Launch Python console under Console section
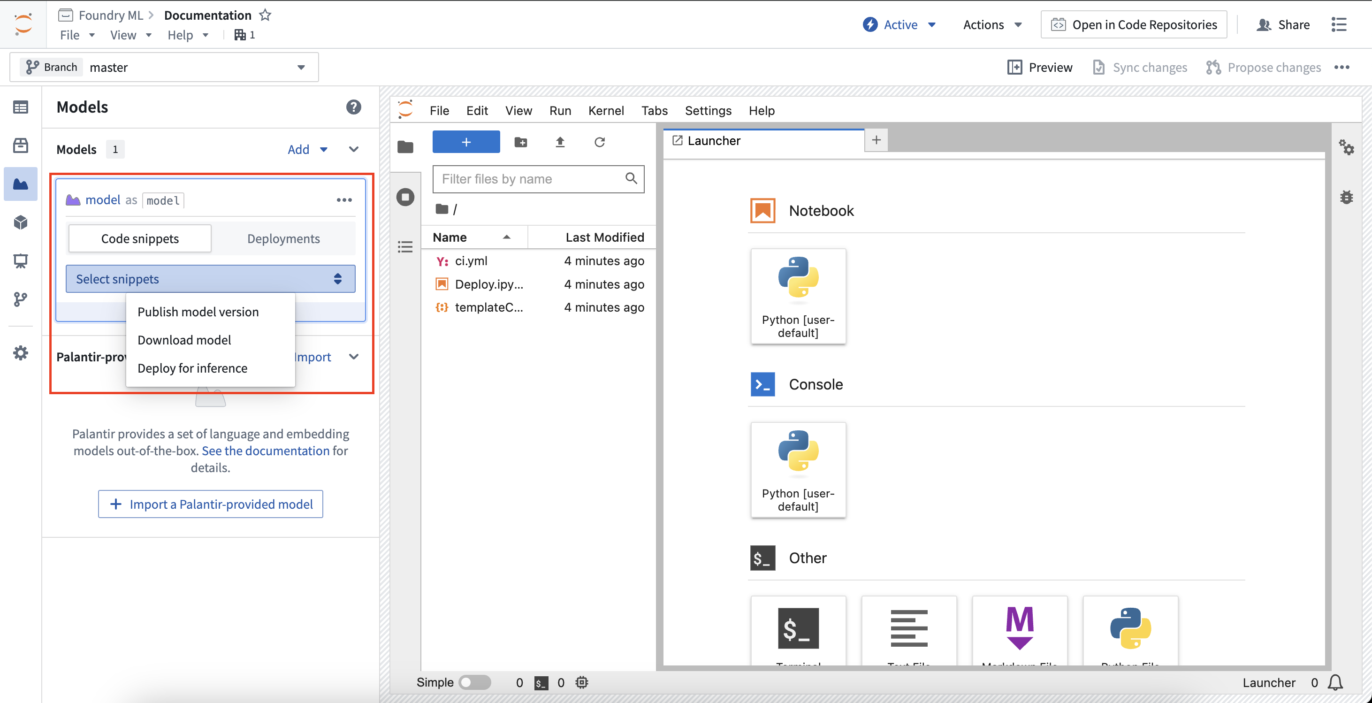This screenshot has width=1372, height=703. click(798, 470)
